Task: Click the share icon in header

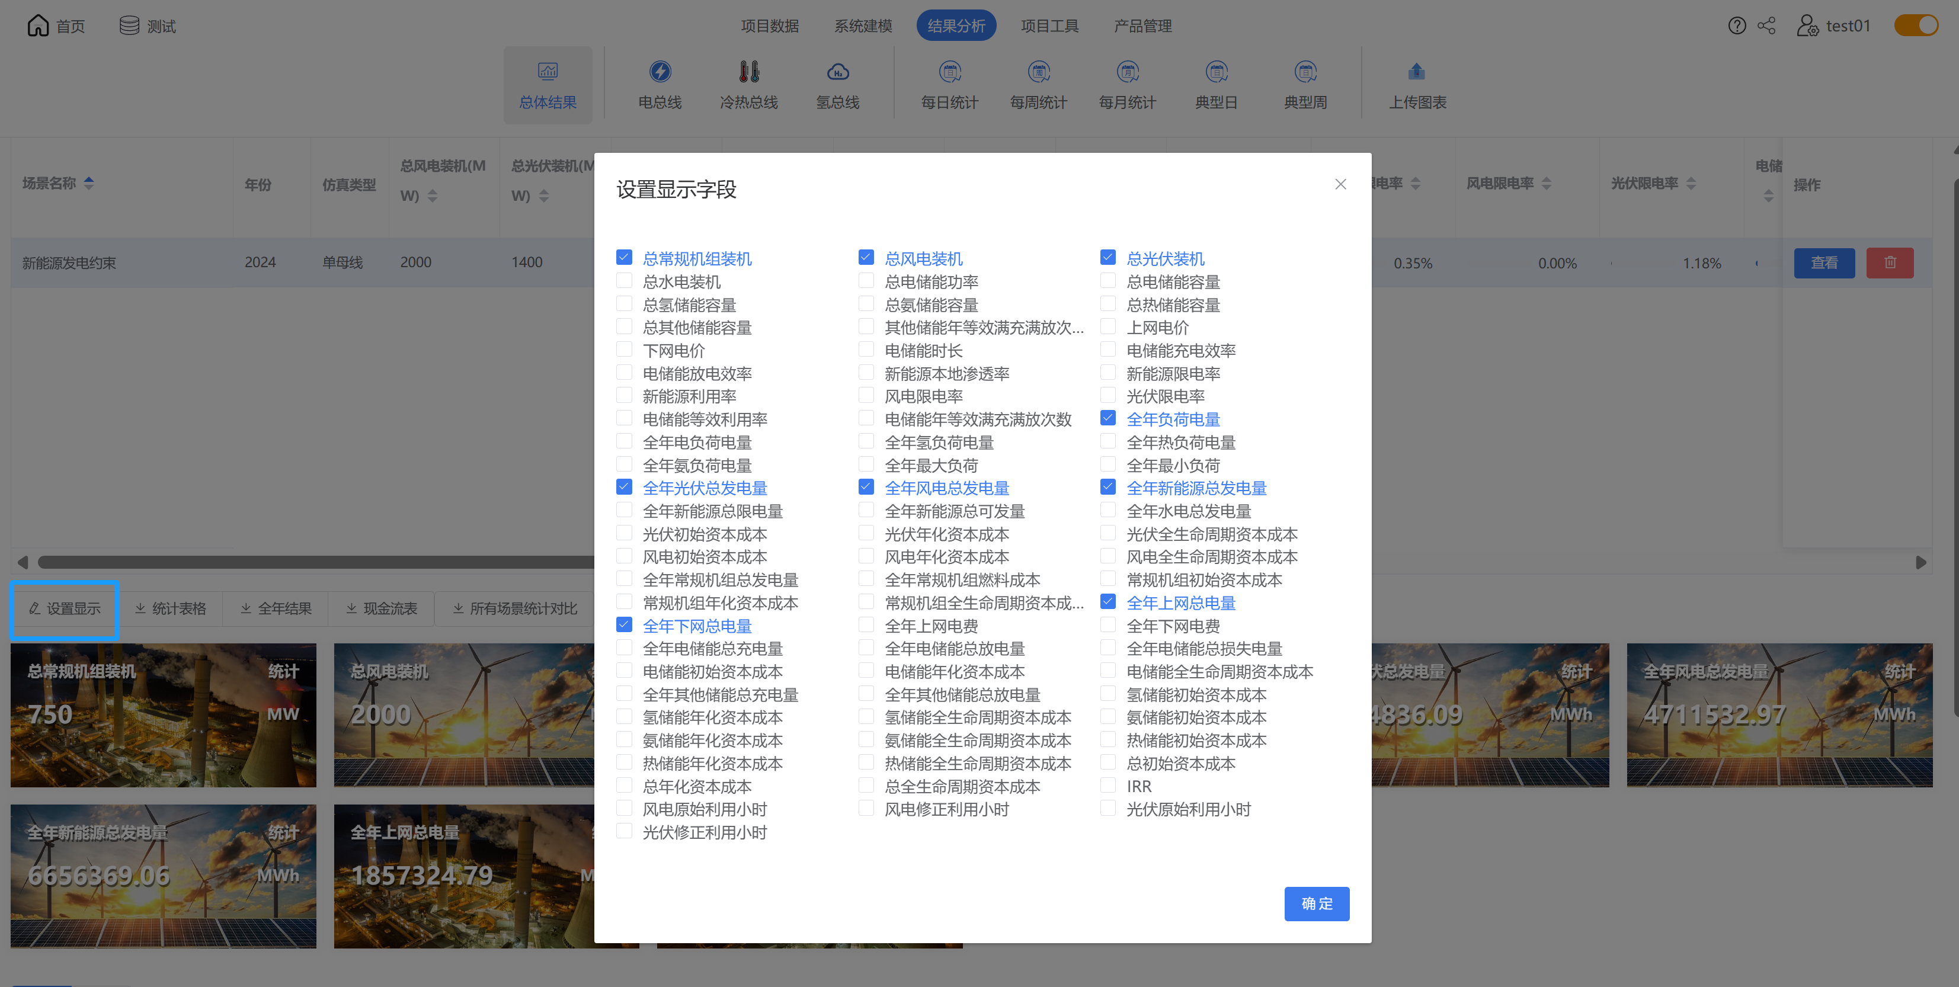Action: (x=1766, y=26)
